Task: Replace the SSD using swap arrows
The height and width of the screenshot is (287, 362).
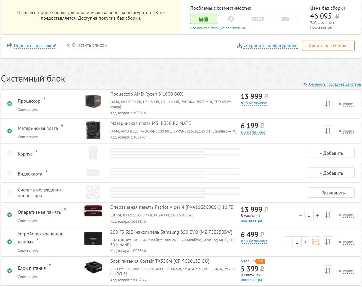Action: tap(328, 242)
